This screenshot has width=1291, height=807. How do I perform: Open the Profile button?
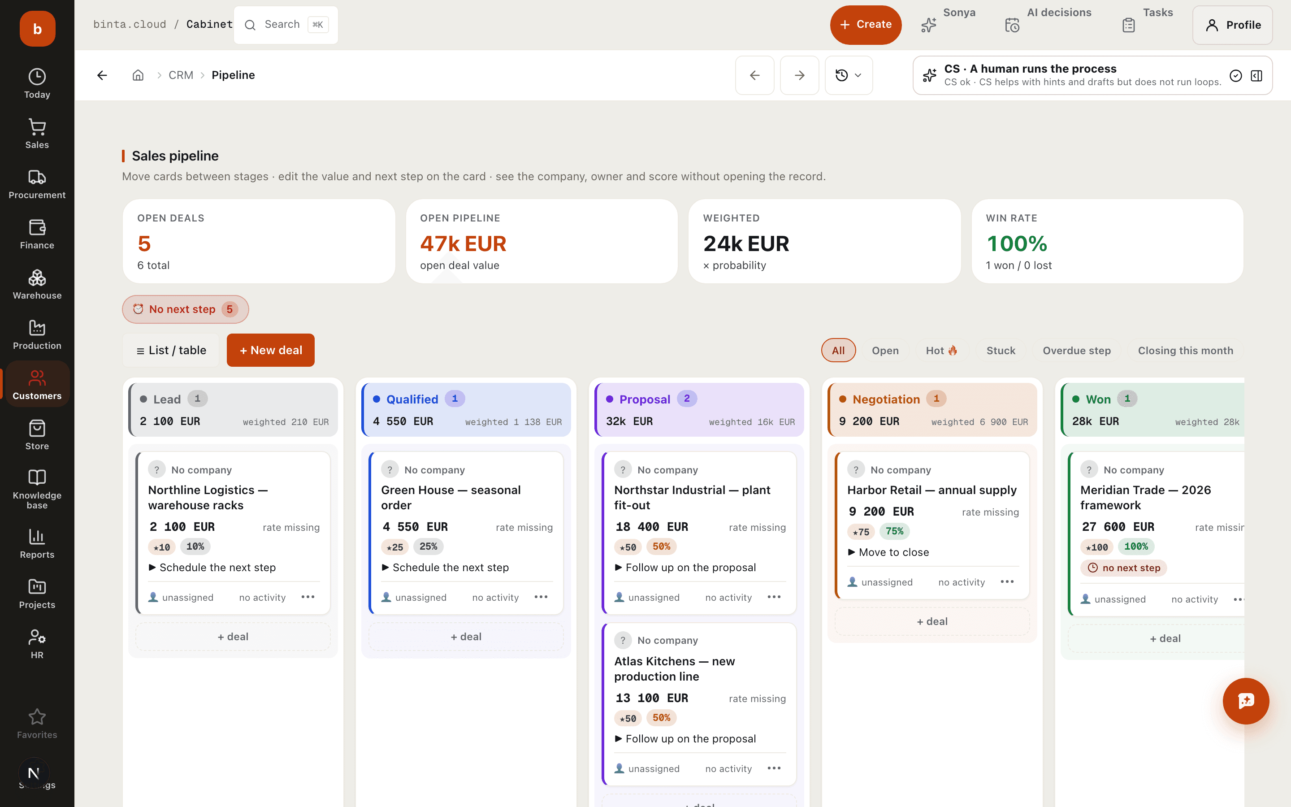tap(1232, 25)
